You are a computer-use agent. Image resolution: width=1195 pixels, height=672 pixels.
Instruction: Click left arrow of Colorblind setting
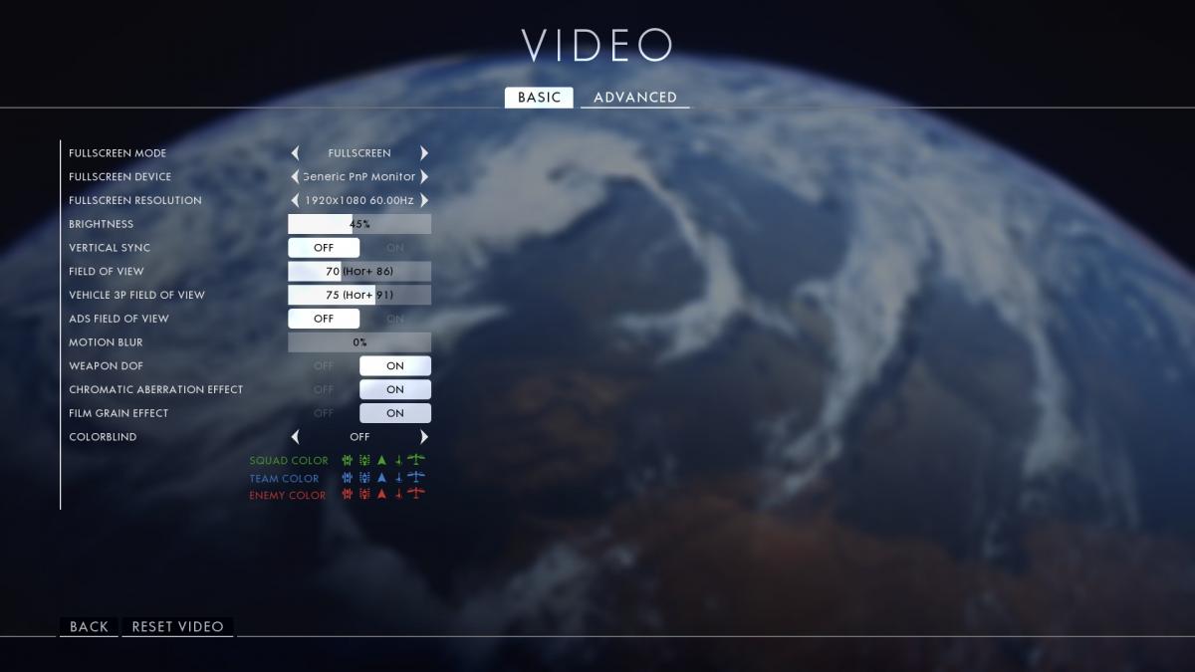(295, 437)
